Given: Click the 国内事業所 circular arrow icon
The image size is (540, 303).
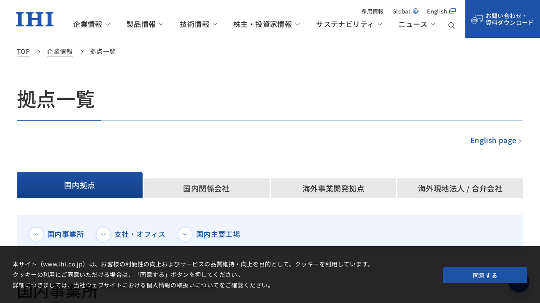Looking at the screenshot, I should pyautogui.click(x=36, y=234).
